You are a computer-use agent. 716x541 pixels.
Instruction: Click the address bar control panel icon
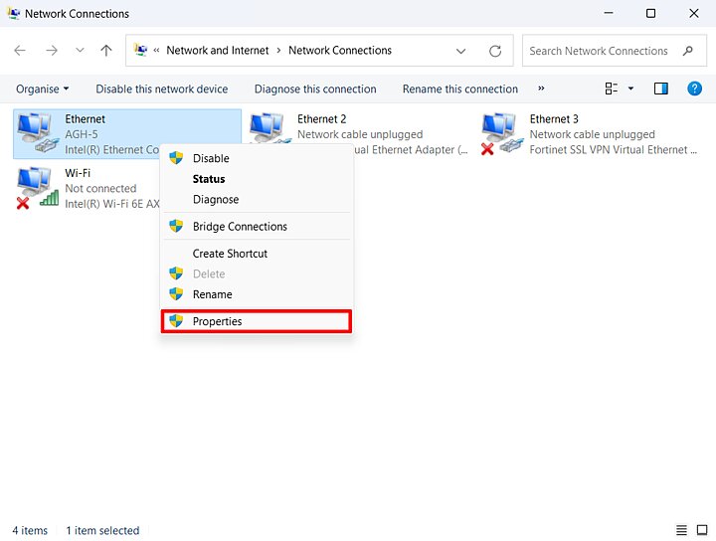[140, 50]
